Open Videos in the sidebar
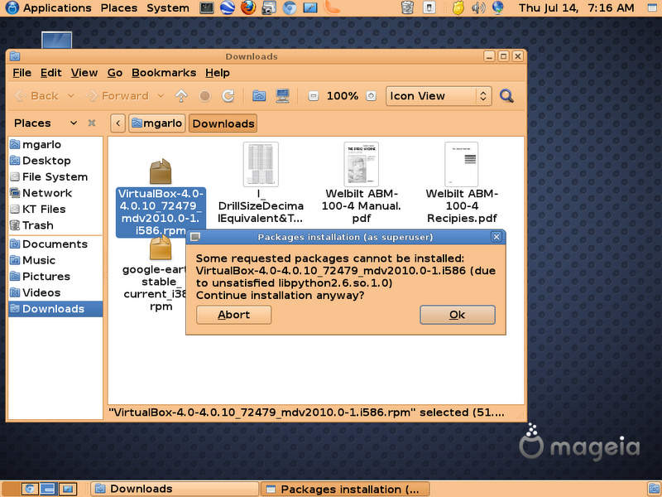662x497 pixels. 55,292
